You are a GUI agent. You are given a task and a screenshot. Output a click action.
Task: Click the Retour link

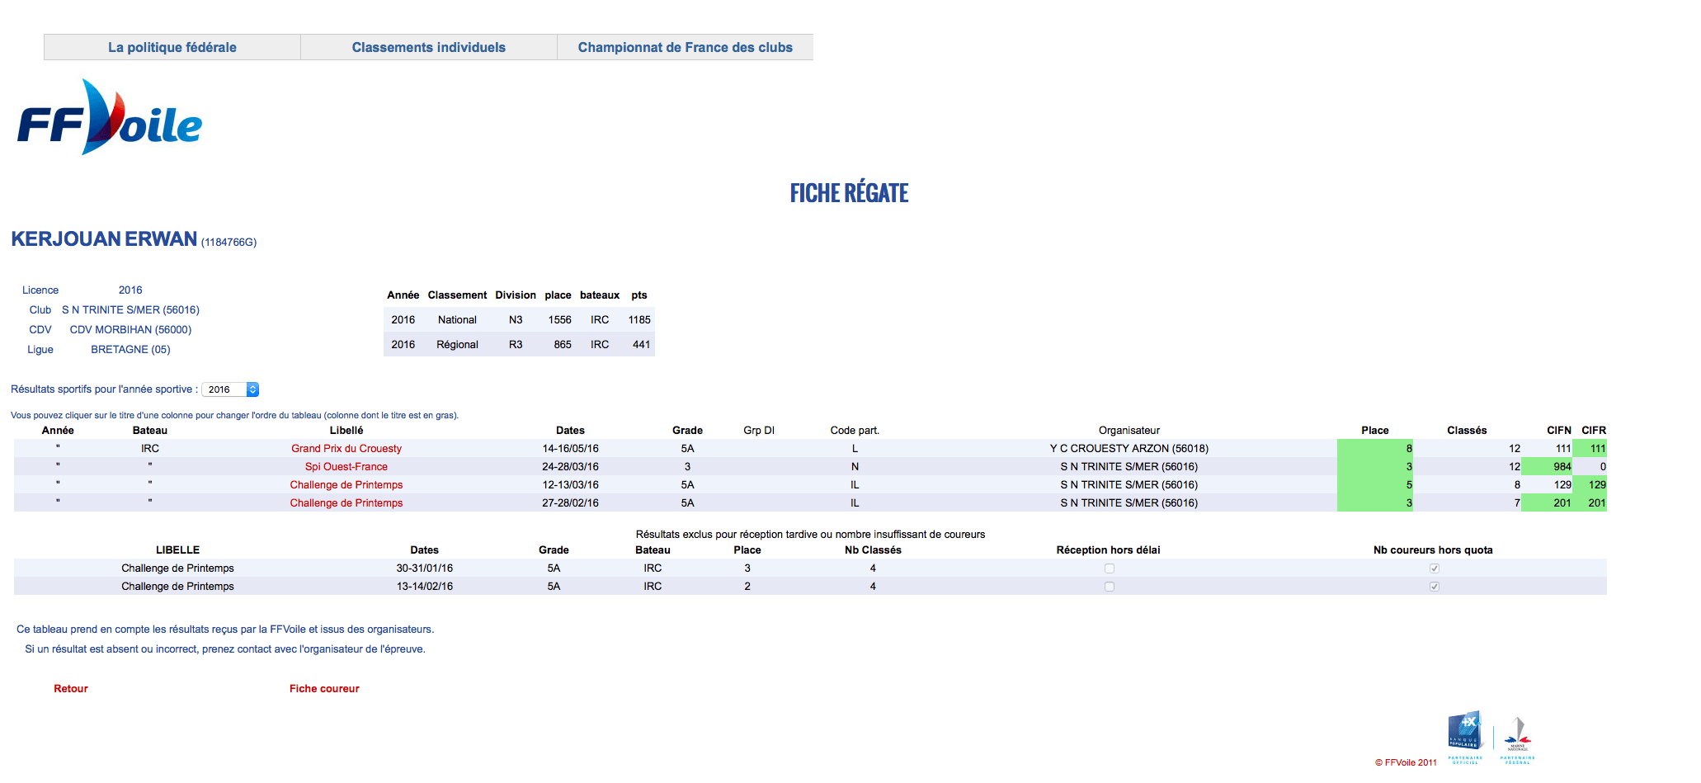(71, 689)
